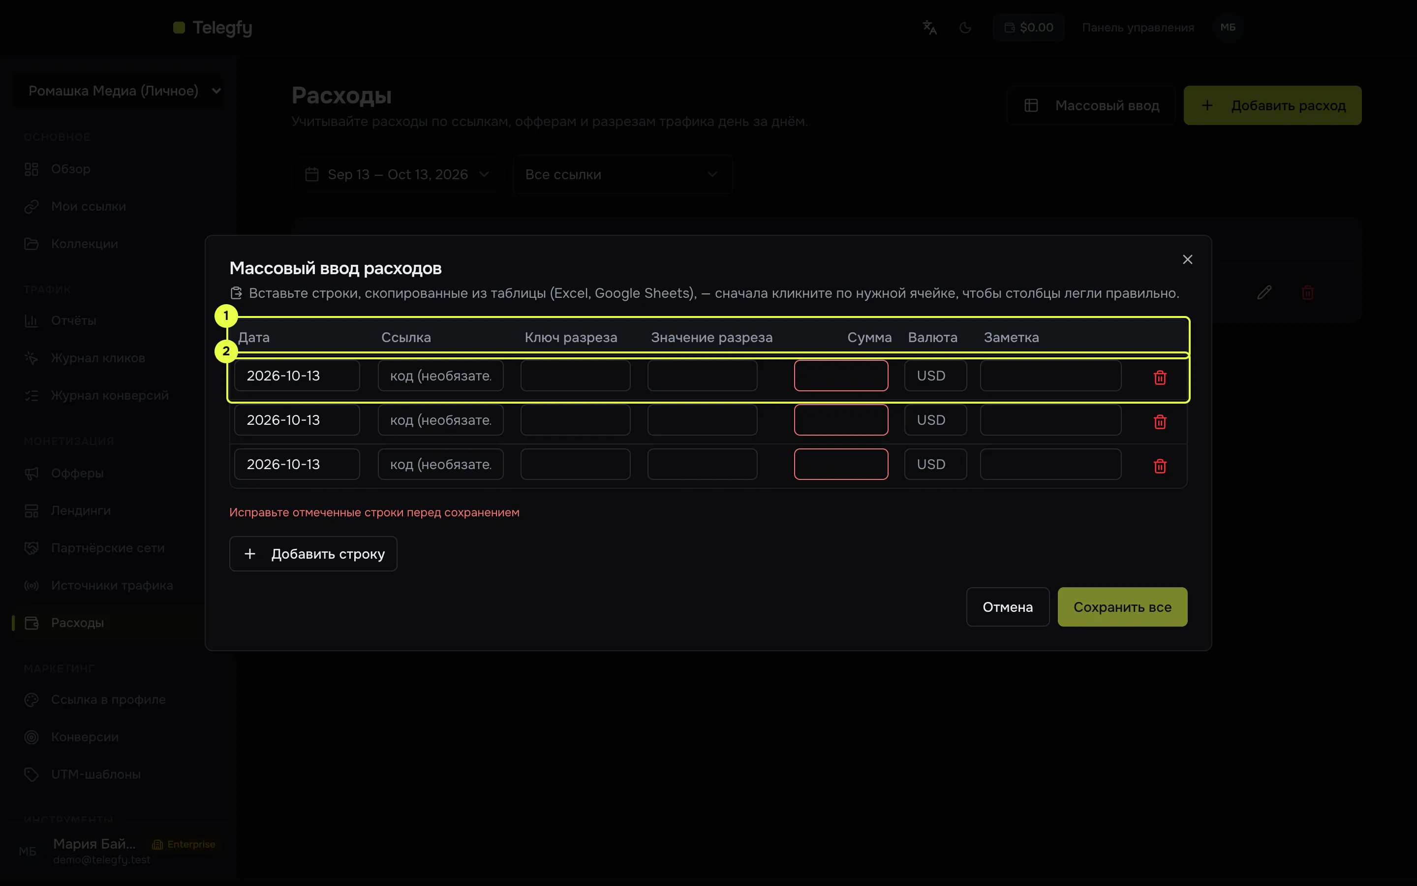
Task: Click the Добавить строку button
Action: (x=313, y=554)
